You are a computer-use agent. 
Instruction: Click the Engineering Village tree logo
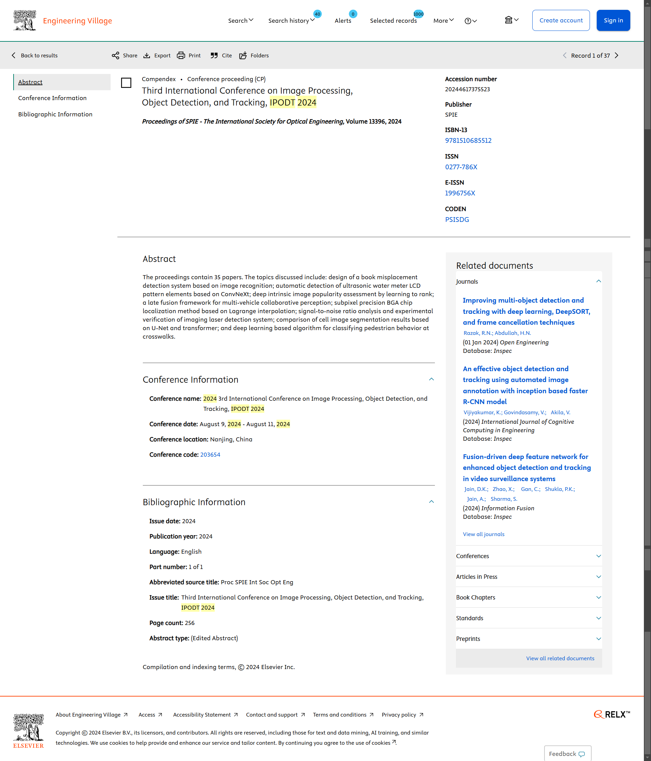coord(25,21)
